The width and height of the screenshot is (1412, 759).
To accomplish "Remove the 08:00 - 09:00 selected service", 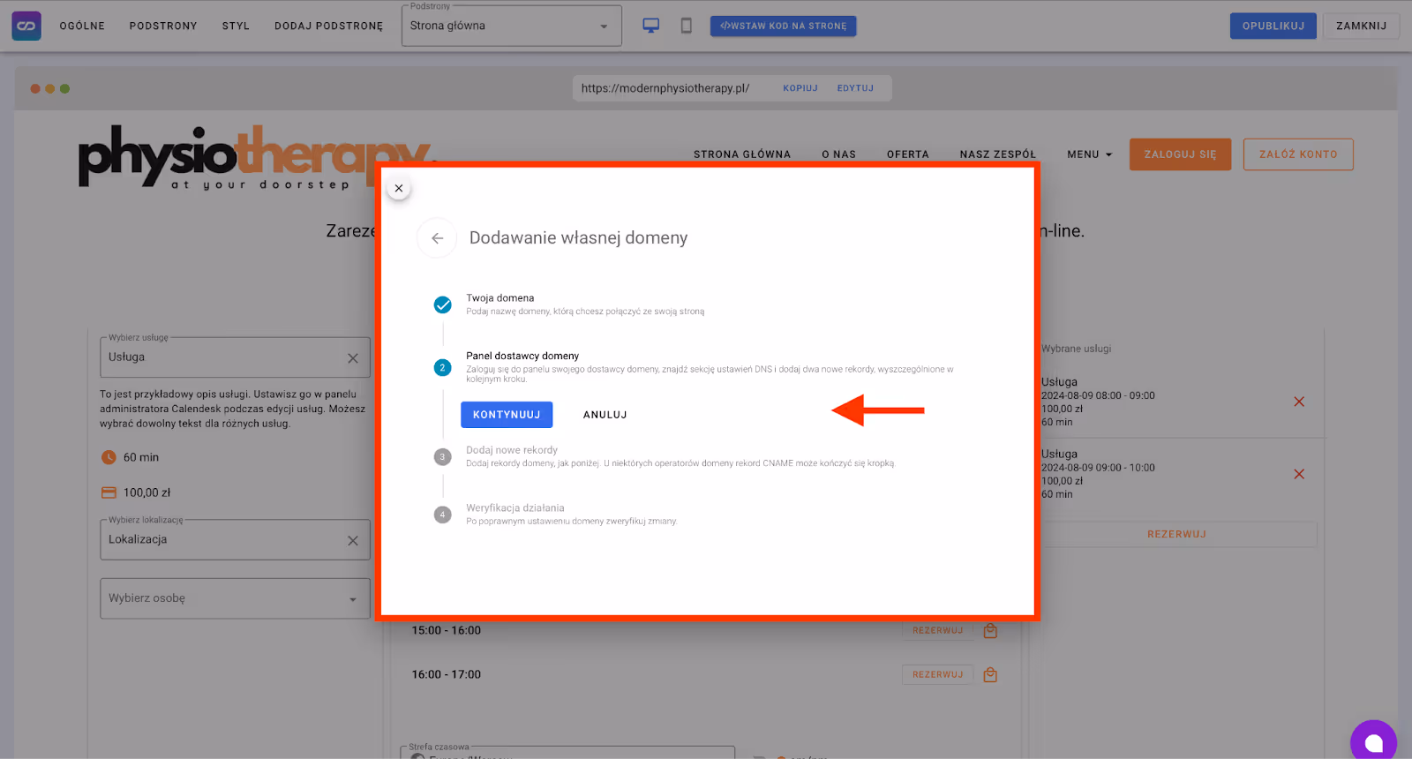I will 1298,402.
